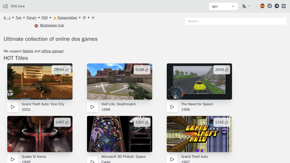Open the Multiplayer hub link

click(52, 25)
